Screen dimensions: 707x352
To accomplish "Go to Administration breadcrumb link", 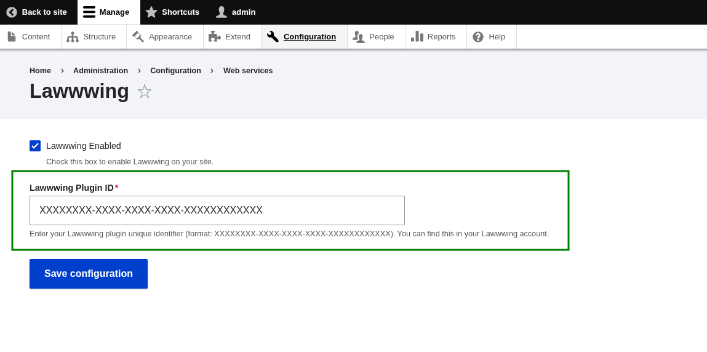I will (100, 71).
